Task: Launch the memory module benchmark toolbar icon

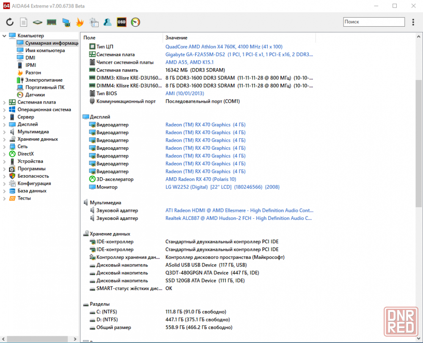Action: [52, 22]
